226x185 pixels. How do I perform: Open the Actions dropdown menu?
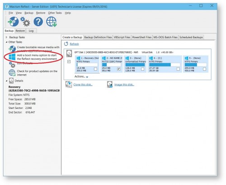tap(81, 77)
